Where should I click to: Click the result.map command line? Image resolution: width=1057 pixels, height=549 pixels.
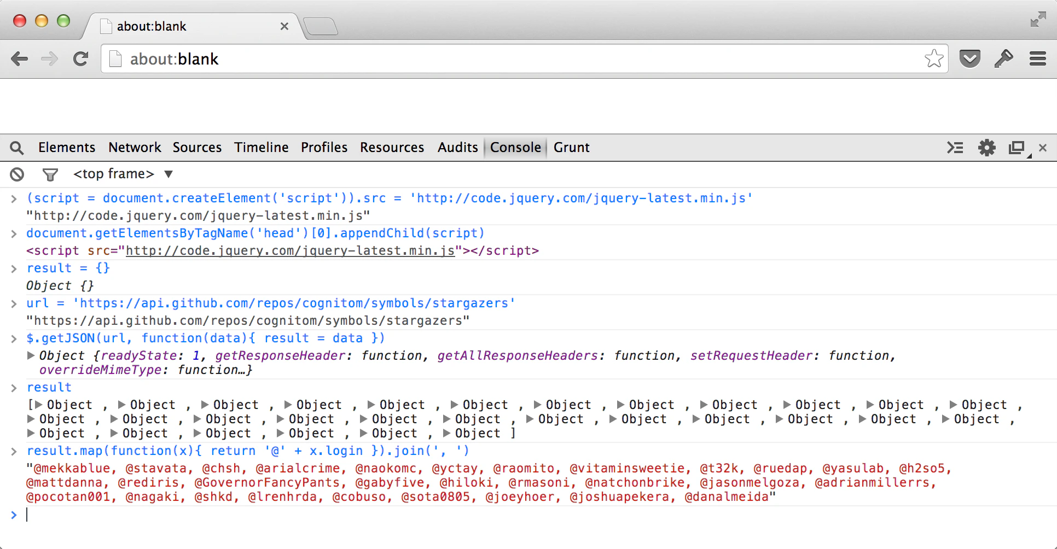point(248,451)
